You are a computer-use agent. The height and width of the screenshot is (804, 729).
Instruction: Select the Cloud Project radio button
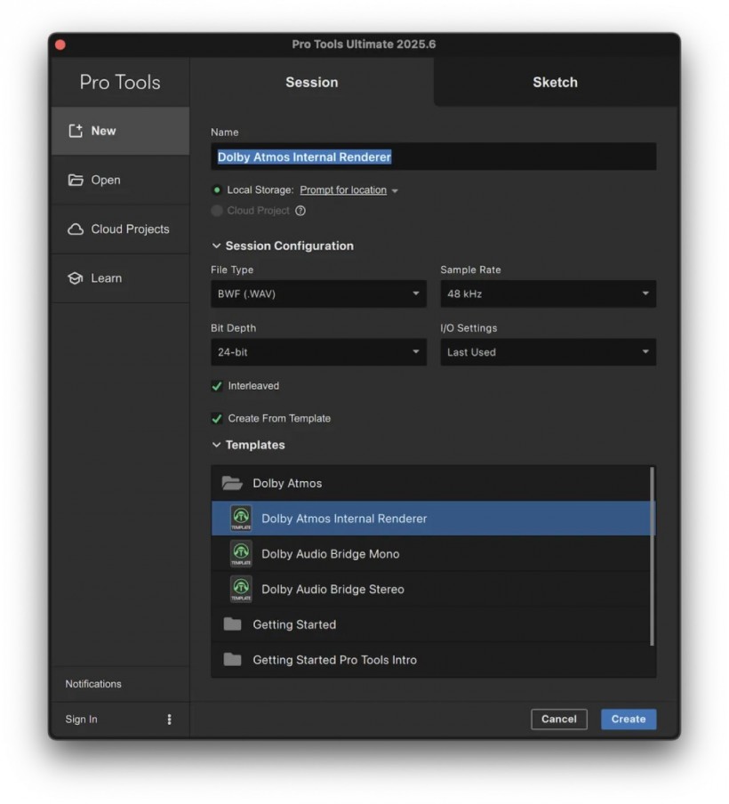coord(217,211)
